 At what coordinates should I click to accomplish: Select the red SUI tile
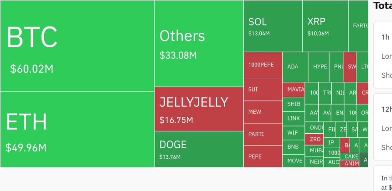click(x=263, y=90)
